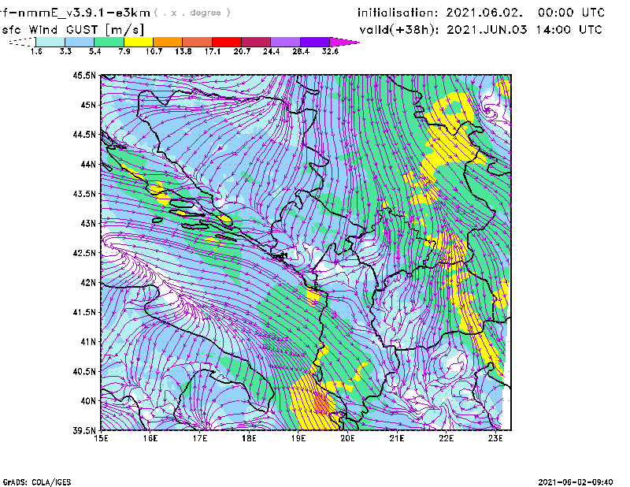Image resolution: width=630 pixels, height=487 pixels.
Task: Click the yellow 7.9–10.7 legend swatch
Action: (x=139, y=42)
